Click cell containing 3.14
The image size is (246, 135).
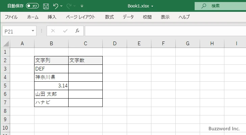51,86
